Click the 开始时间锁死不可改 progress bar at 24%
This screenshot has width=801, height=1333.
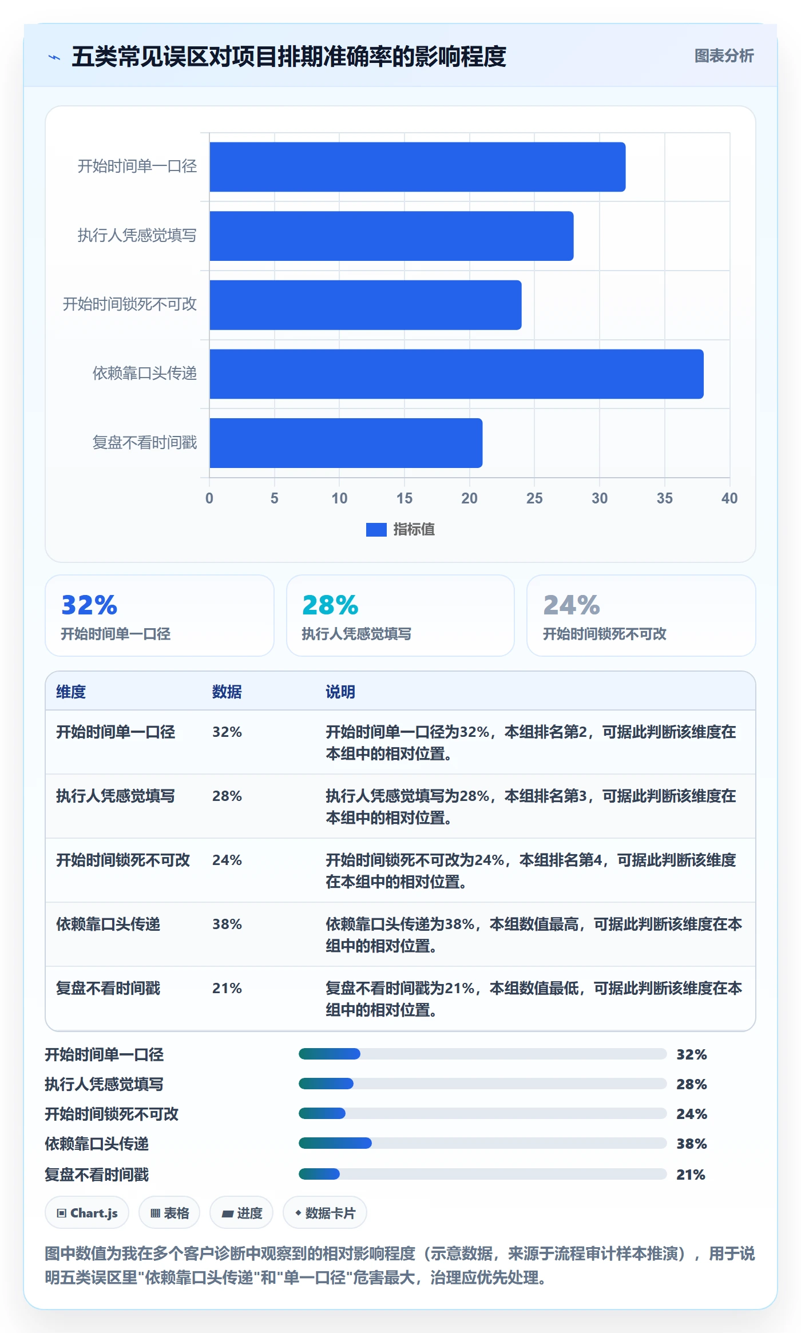[x=482, y=1113]
